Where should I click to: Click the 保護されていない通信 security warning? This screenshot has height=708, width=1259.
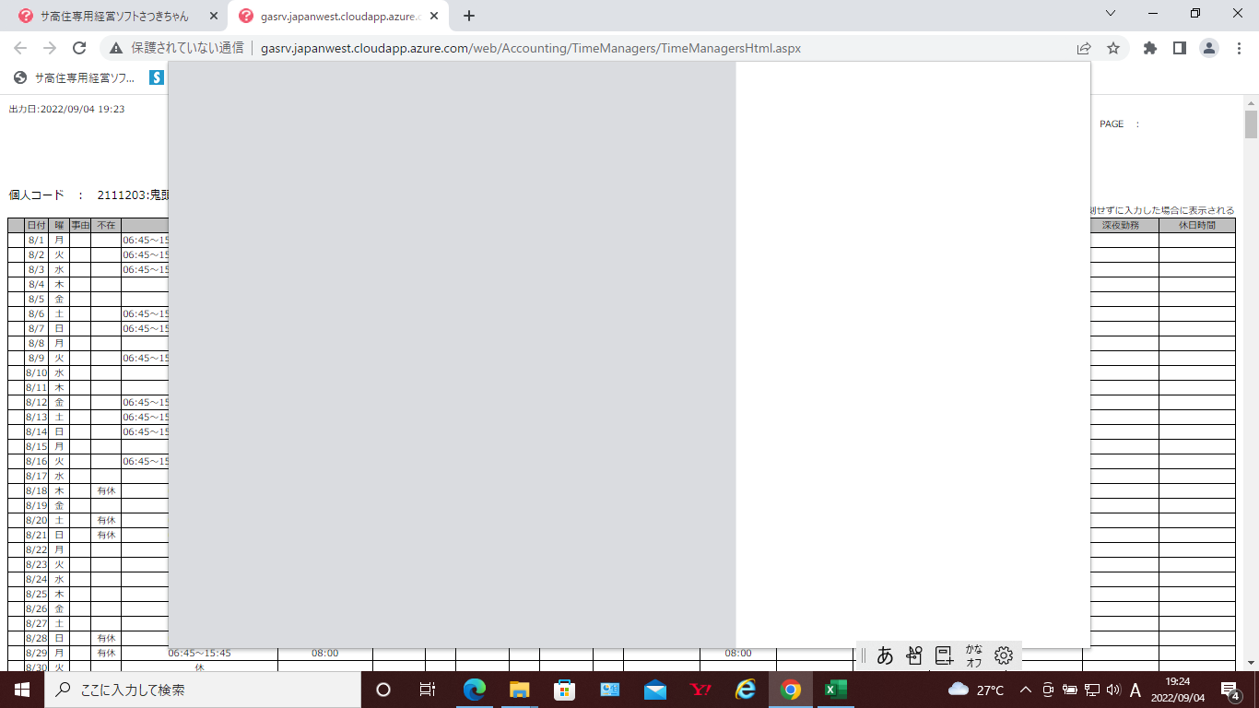(177, 48)
